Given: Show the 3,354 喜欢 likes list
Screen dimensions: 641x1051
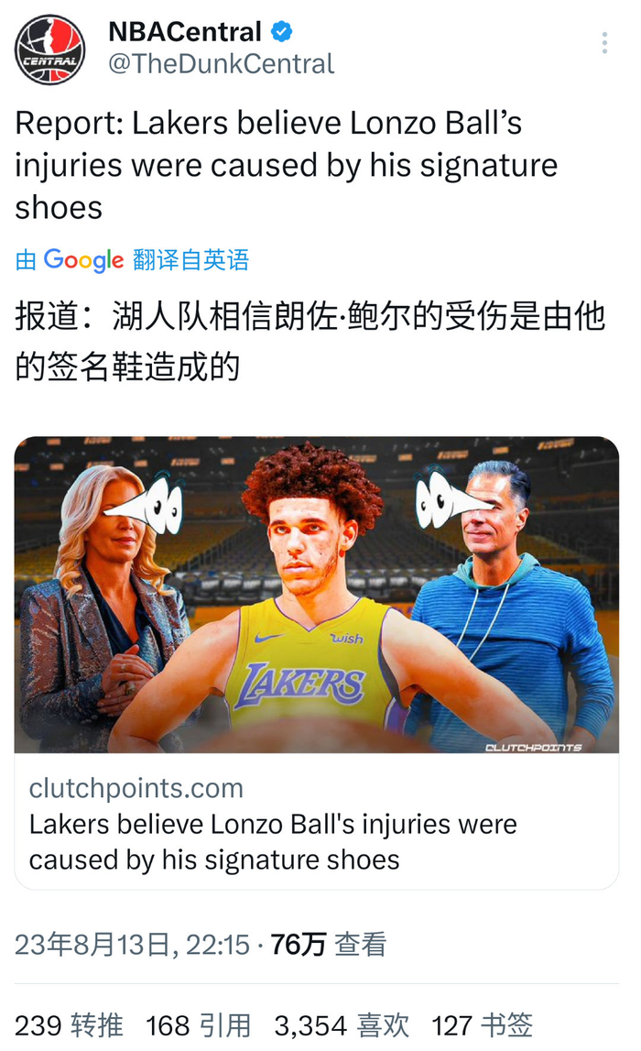Looking at the screenshot, I should 342,1025.
